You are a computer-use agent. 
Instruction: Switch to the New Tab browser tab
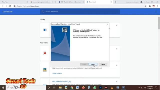pos(14,2)
